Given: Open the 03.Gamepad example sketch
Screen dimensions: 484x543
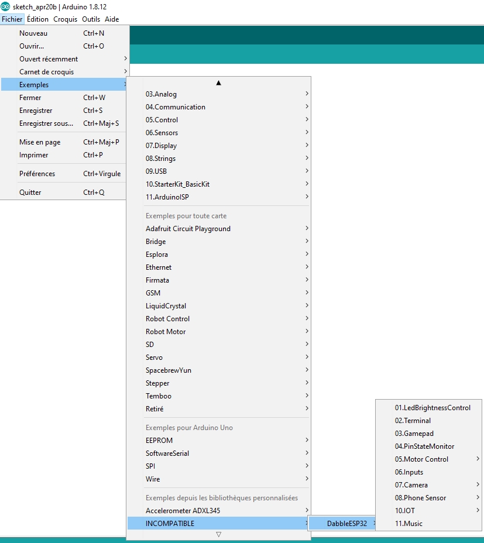Looking at the screenshot, I should click(414, 434).
